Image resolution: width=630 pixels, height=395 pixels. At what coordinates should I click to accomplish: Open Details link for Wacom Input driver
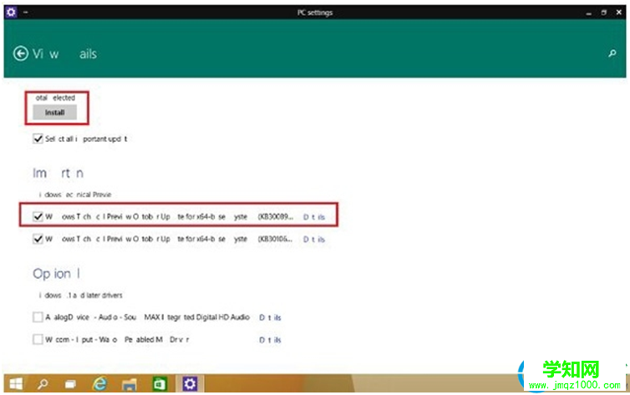click(x=270, y=340)
